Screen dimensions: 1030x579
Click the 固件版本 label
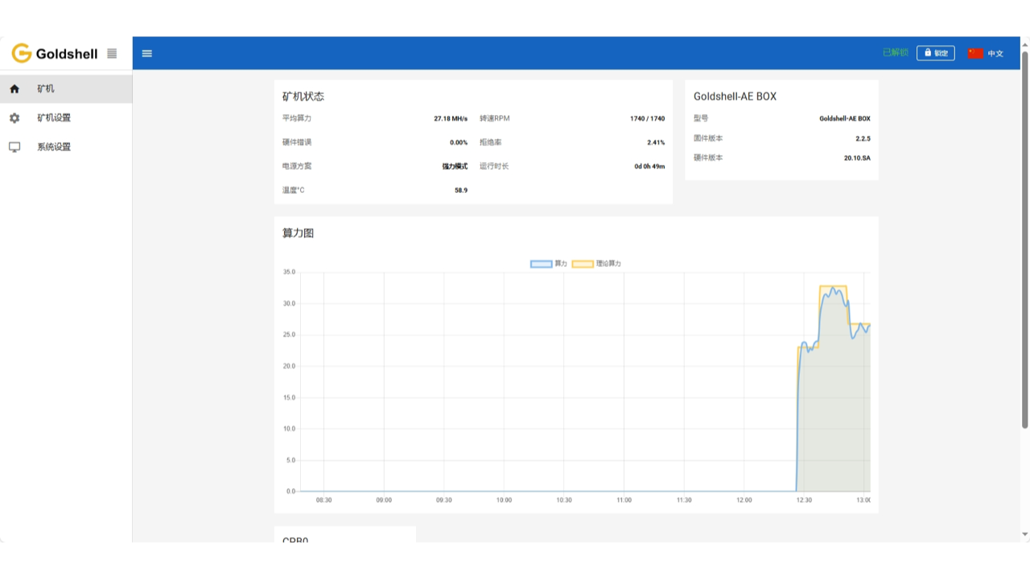tap(708, 138)
